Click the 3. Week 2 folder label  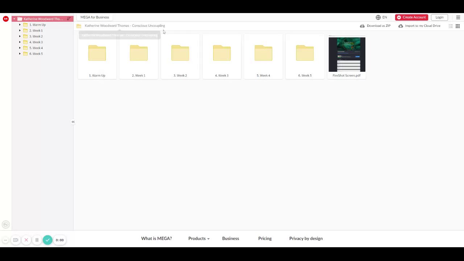[180, 75]
